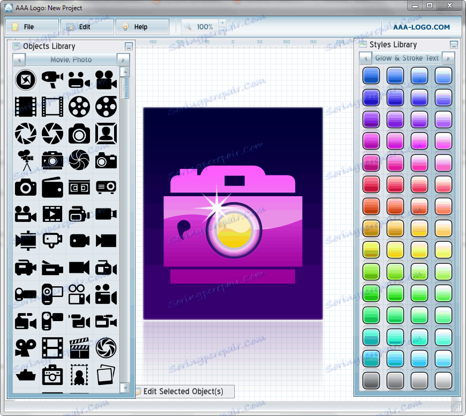466x416 pixels.
Task: Select the clapperboard icon in Objects Library
Action: coord(79,348)
